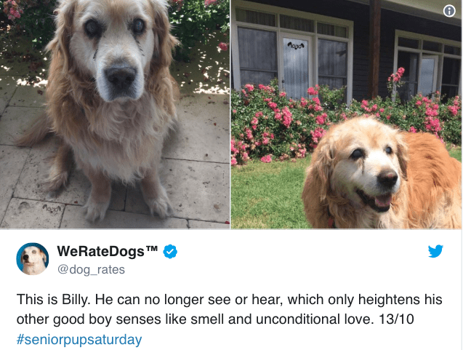This screenshot has height=350, width=463.
Task: Click the blue Twitter bird logo
Action: coord(435,251)
